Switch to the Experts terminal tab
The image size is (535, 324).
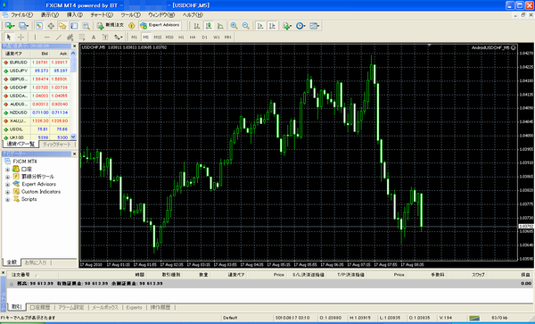point(134,307)
